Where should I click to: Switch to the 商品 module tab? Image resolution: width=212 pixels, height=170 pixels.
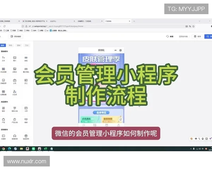tap(10, 45)
